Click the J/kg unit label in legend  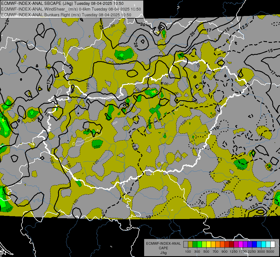tap(163, 253)
